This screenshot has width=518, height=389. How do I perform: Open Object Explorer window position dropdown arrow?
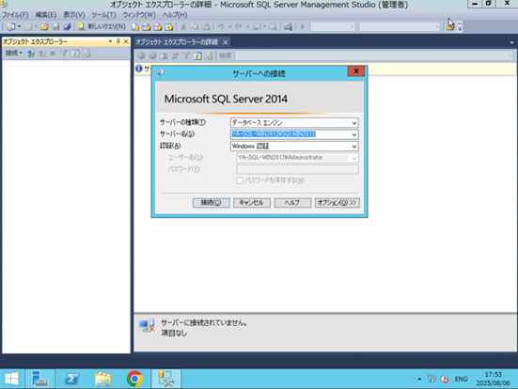coord(110,41)
